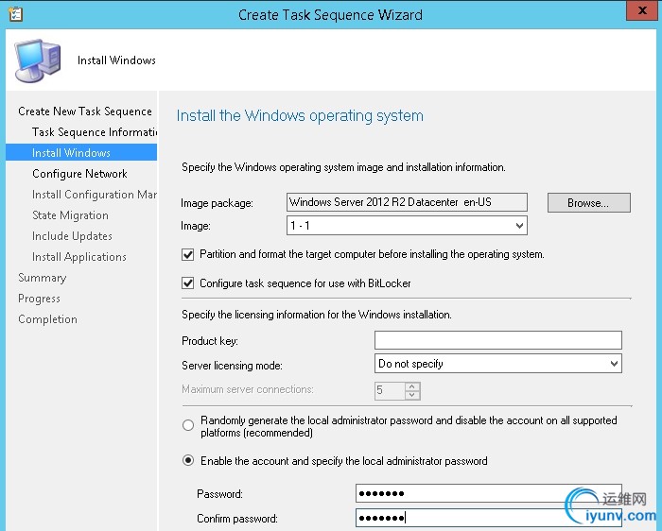Click the Product key input field

tap(498, 340)
